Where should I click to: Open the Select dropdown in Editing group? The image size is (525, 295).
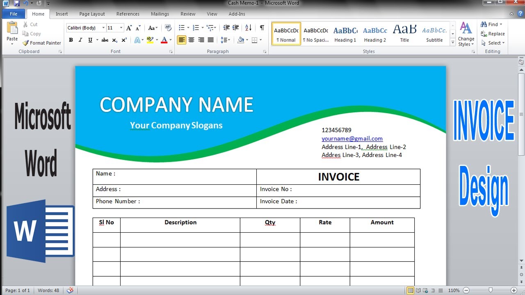(x=493, y=43)
